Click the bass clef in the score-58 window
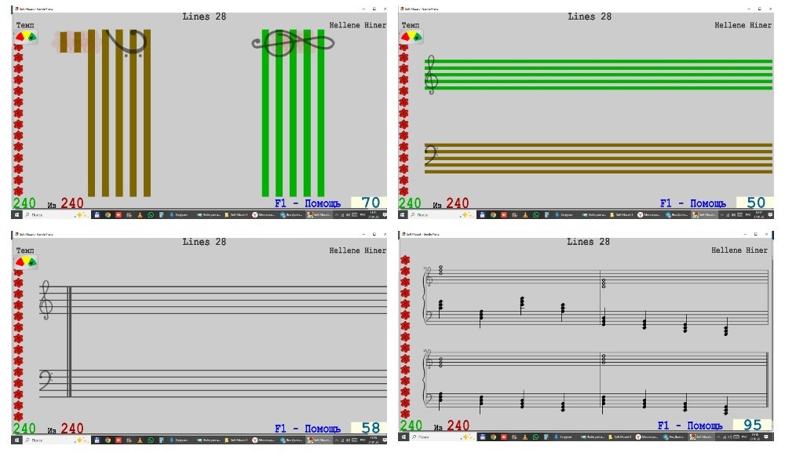This screenshot has height=453, width=785. pos(46,382)
